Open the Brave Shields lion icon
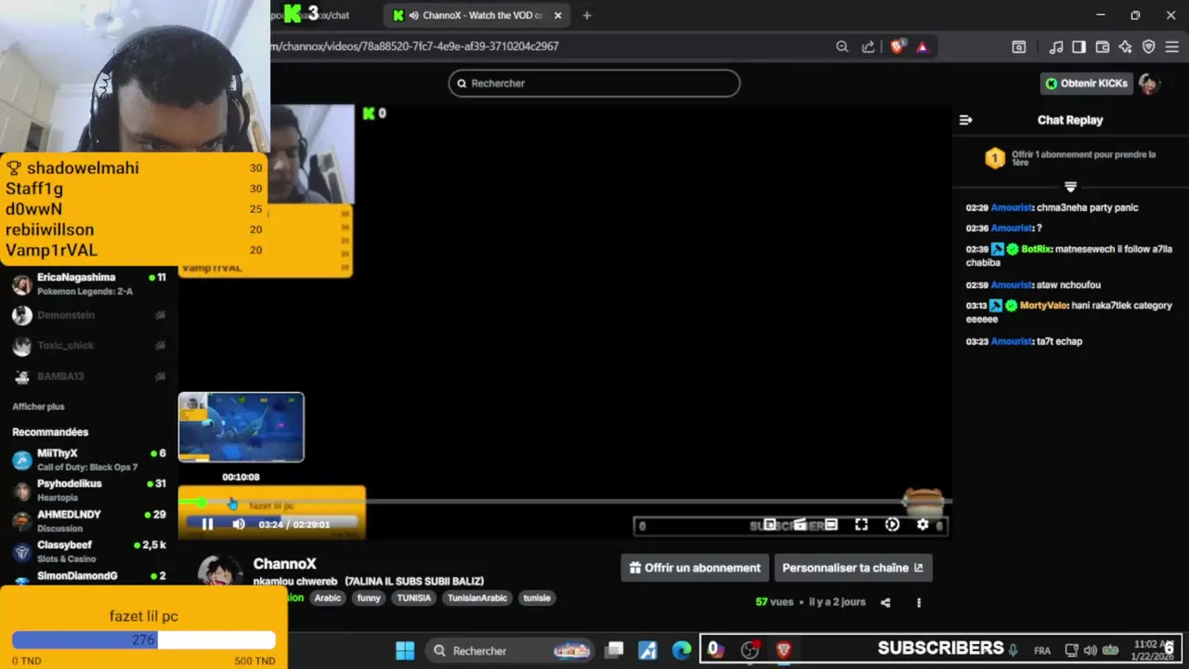The height and width of the screenshot is (669, 1189). click(x=896, y=46)
